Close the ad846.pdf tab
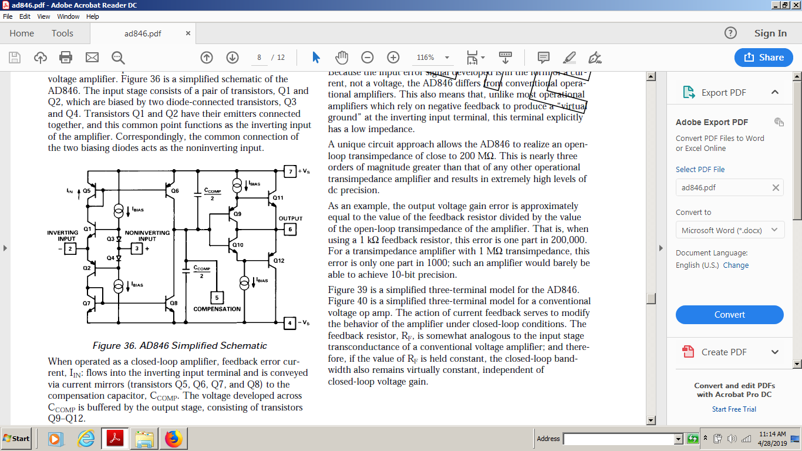Viewport: 802px width, 451px height. tap(187, 33)
